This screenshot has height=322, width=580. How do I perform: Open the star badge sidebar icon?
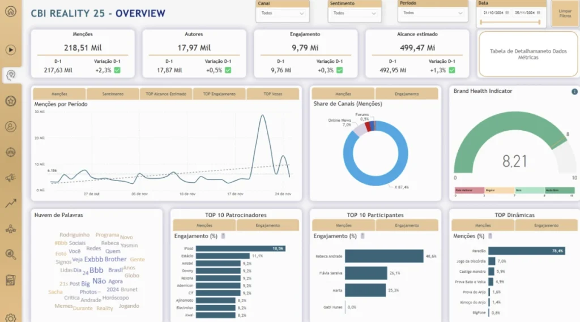click(x=11, y=101)
